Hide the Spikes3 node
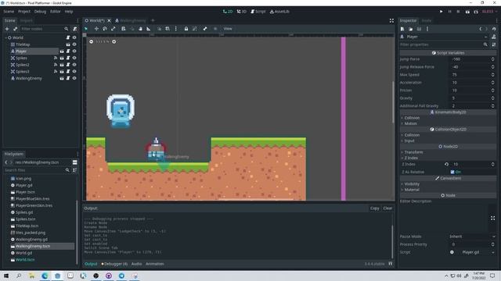Viewport: 501px width, 281px height. [x=74, y=72]
